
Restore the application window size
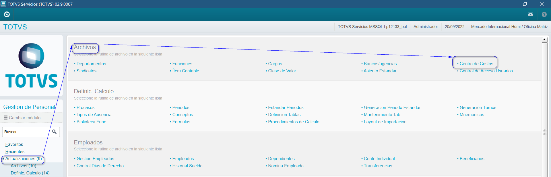point(525,4)
